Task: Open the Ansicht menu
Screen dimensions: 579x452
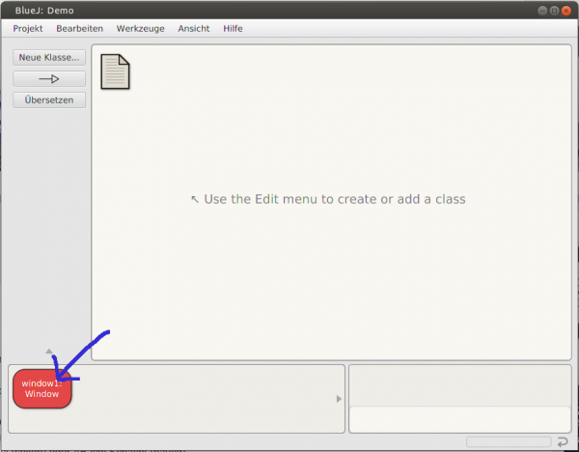Action: click(x=193, y=29)
